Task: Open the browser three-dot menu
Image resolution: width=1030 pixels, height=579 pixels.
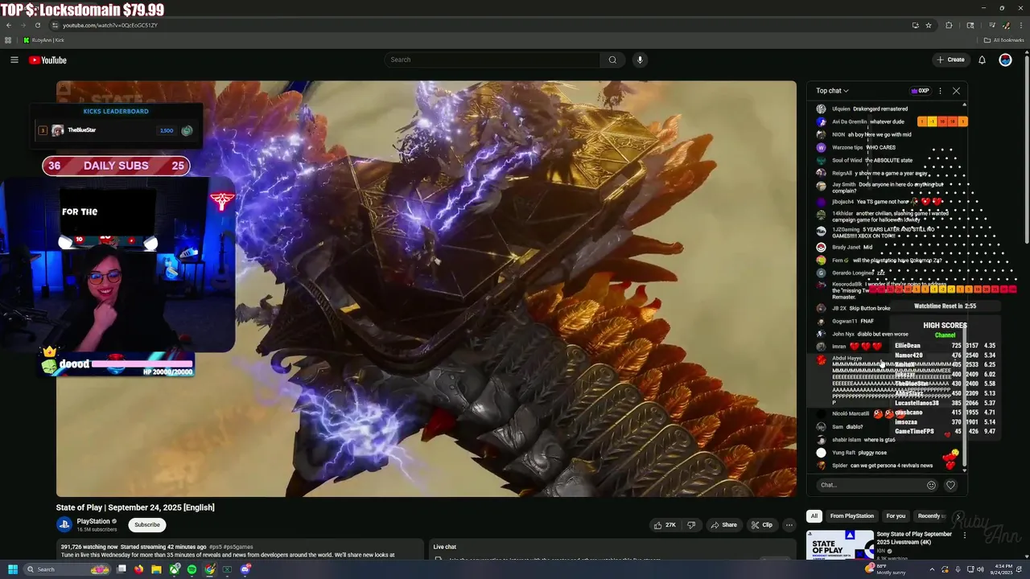Action: (1020, 25)
